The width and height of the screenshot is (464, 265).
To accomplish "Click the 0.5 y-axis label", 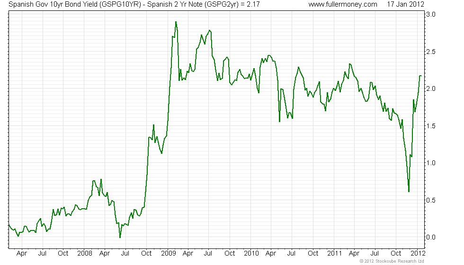I will [431, 200].
